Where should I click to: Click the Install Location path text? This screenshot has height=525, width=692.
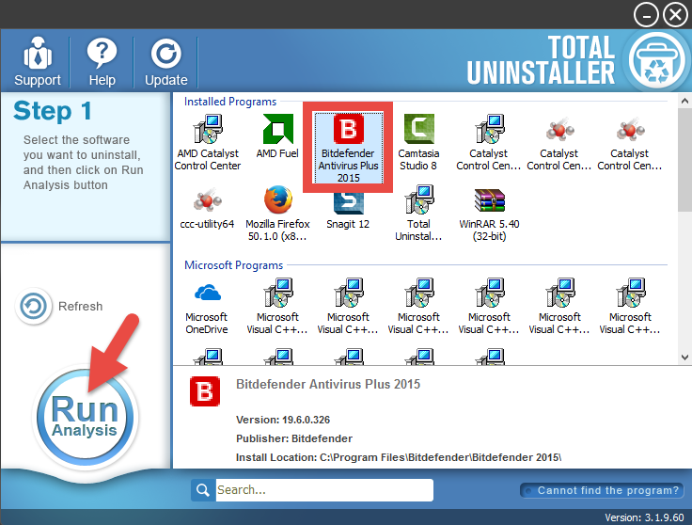point(399,457)
